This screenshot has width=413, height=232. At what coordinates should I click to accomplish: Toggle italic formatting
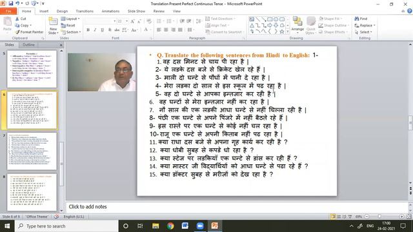tap(95, 30)
